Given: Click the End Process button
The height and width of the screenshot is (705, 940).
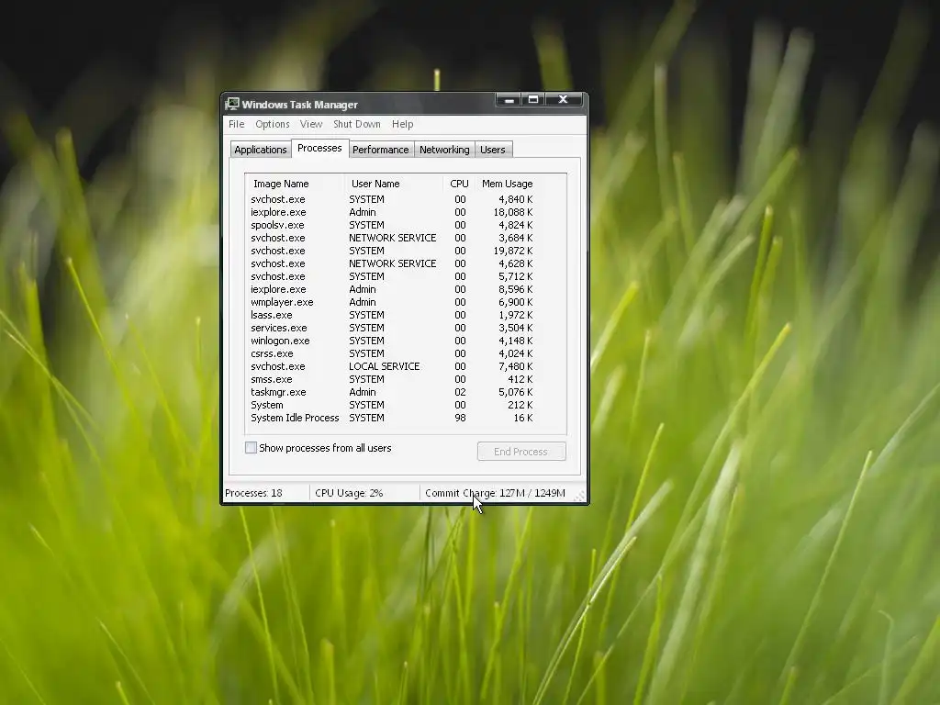Looking at the screenshot, I should pos(521,452).
